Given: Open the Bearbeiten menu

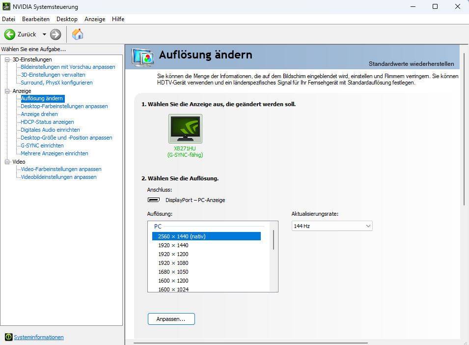Looking at the screenshot, I should pos(36,19).
